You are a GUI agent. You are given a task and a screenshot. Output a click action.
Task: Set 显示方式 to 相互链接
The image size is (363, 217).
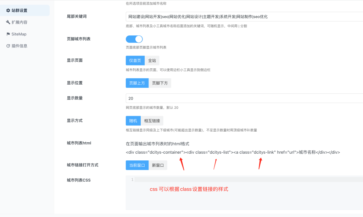pos(152,121)
